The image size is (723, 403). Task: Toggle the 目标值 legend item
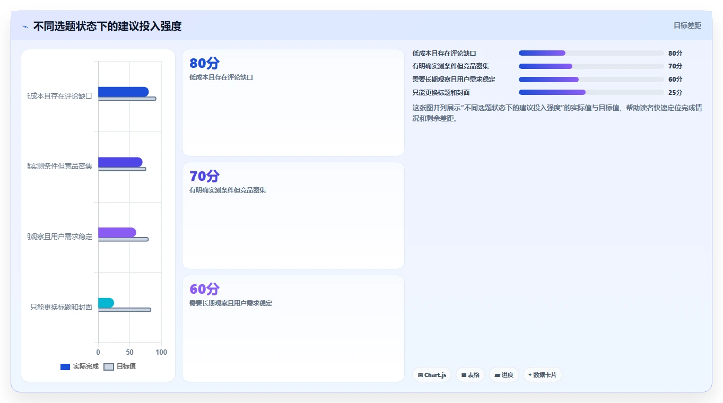point(119,366)
